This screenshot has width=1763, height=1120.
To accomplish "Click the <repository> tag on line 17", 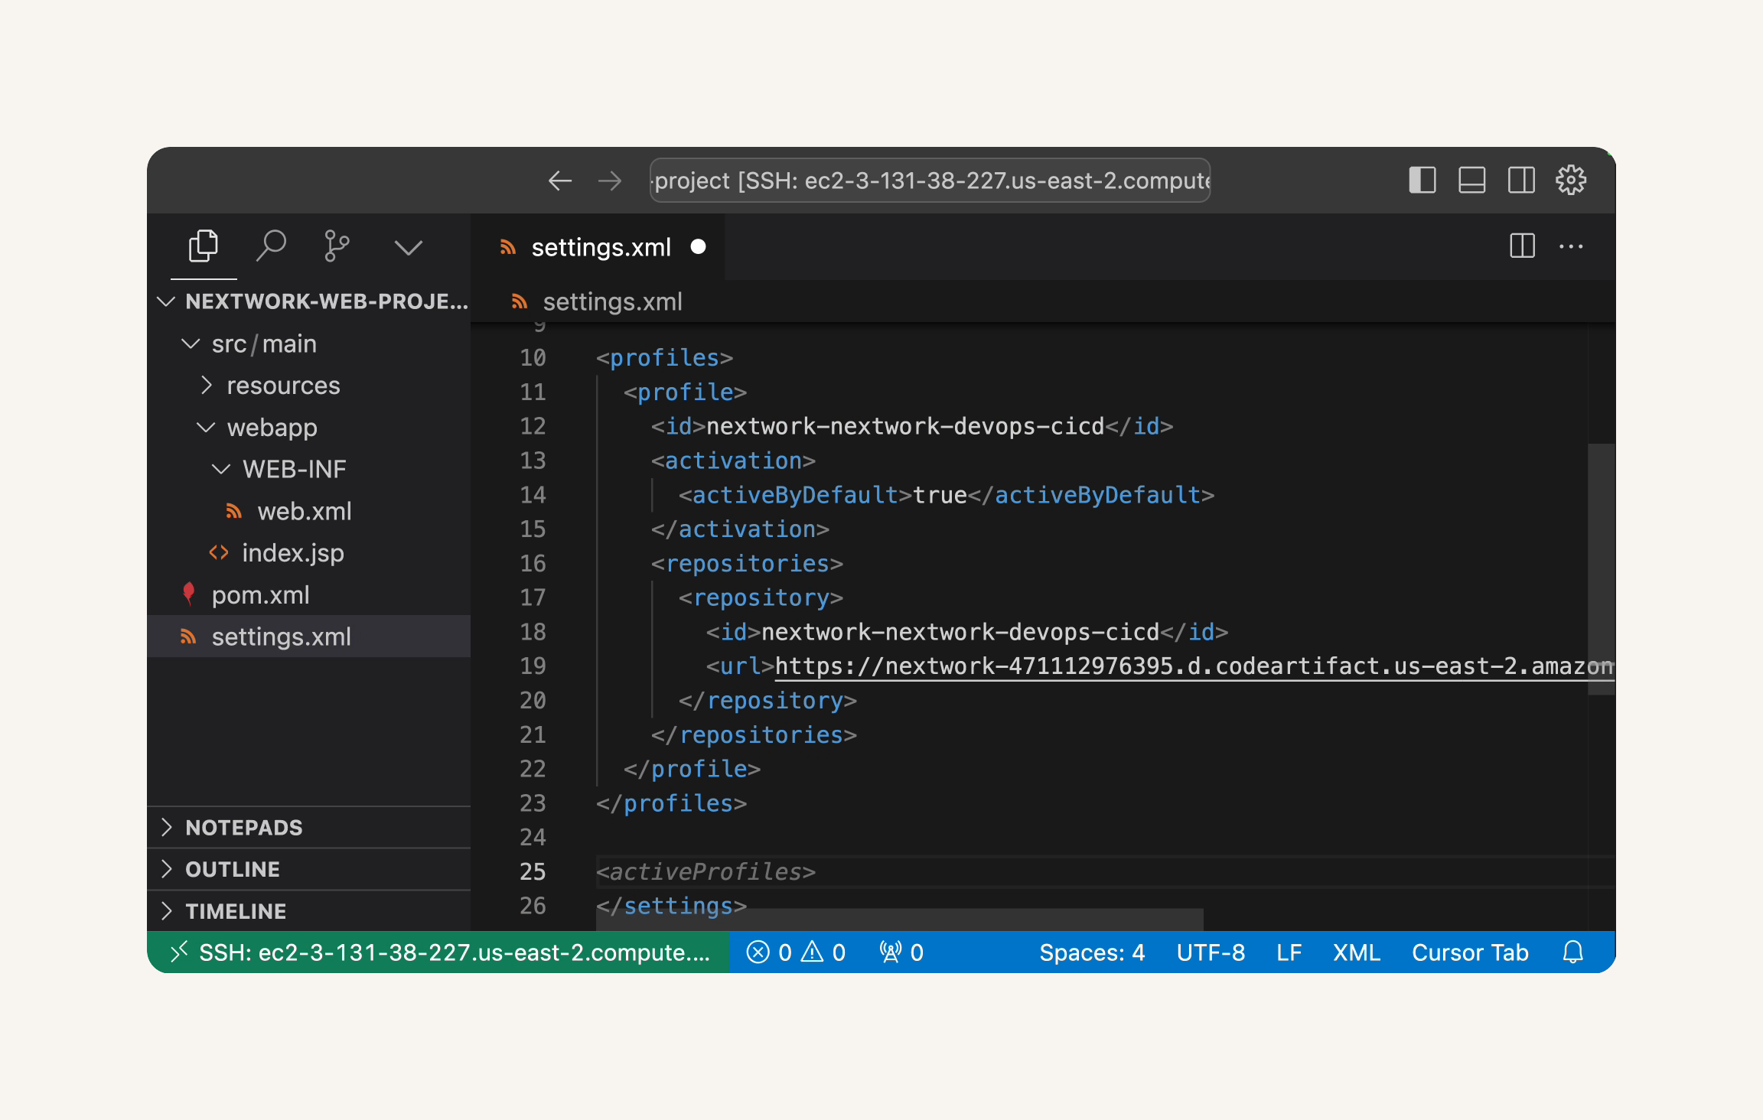I will coord(761,597).
